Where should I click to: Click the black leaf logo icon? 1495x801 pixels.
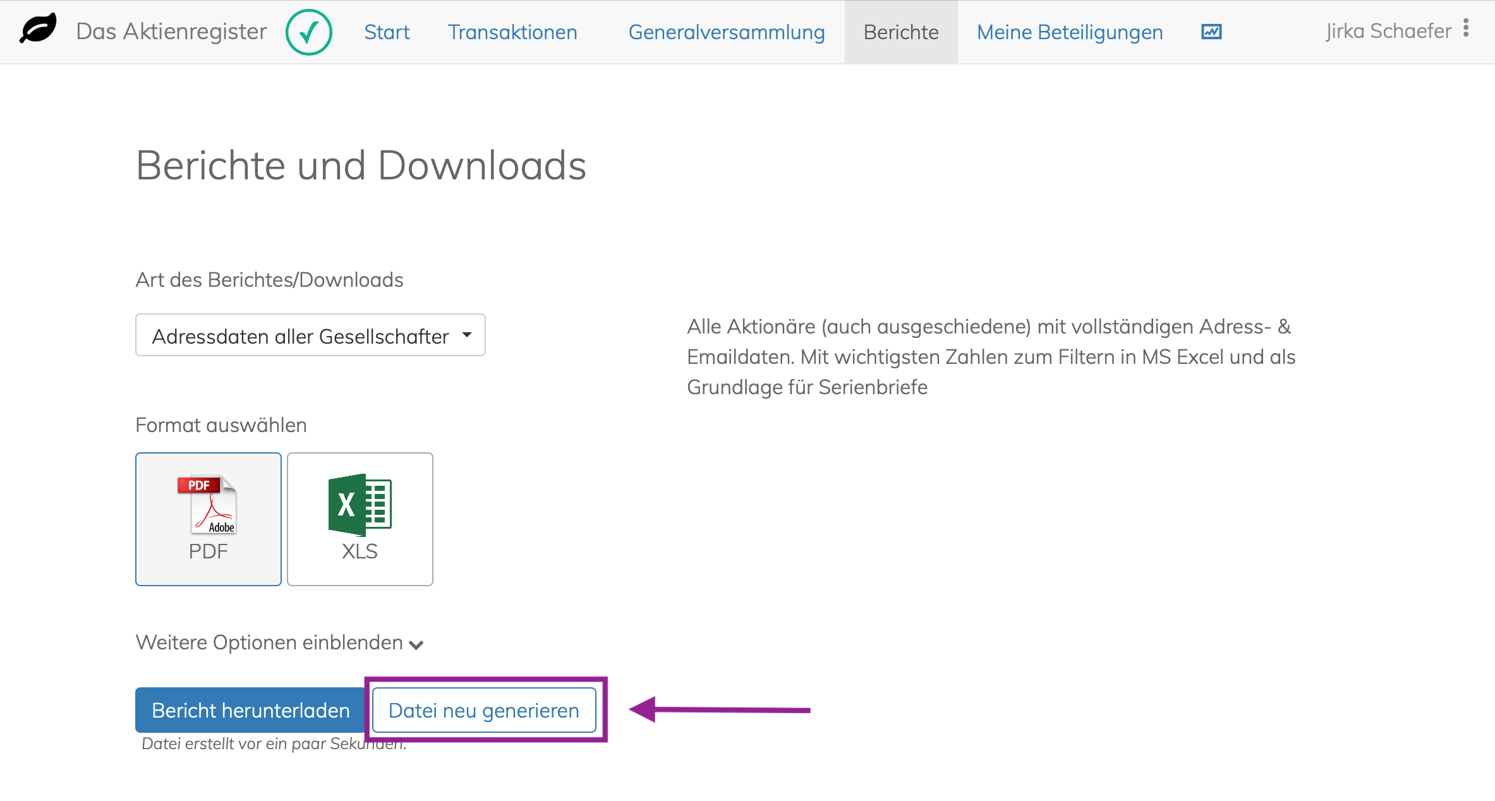pyautogui.click(x=38, y=29)
